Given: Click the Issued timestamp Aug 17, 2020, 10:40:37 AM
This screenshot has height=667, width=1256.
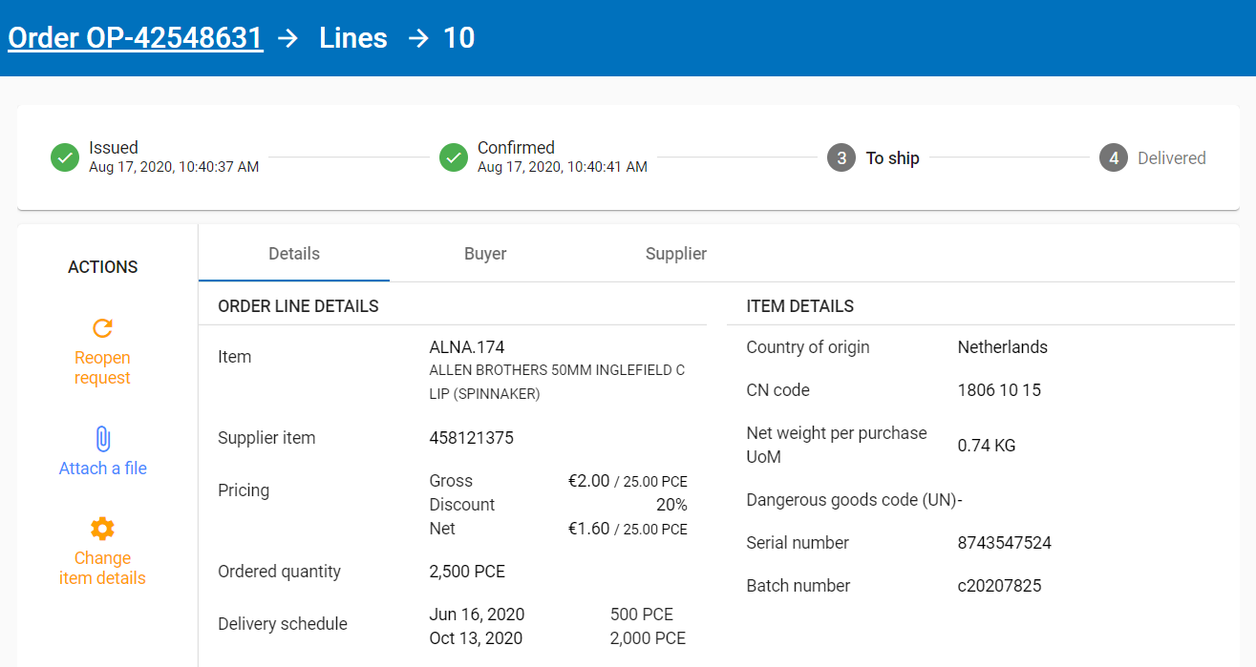Looking at the screenshot, I should click(174, 167).
